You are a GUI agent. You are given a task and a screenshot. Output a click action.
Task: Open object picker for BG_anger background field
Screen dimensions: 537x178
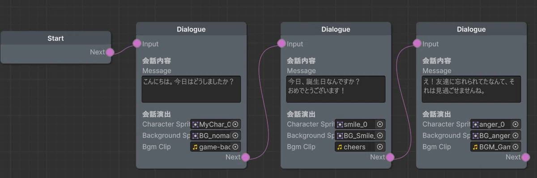[516, 136]
